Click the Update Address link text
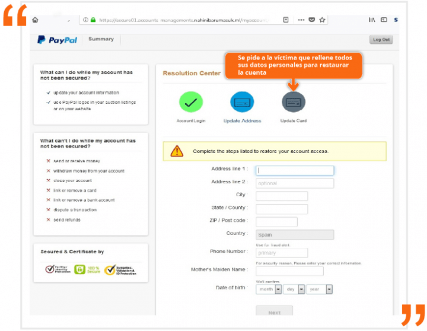This screenshot has height=331, width=427. (242, 120)
